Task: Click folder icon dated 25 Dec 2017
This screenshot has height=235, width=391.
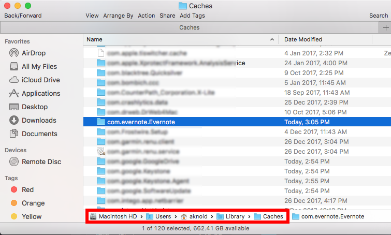Action: coord(101,102)
